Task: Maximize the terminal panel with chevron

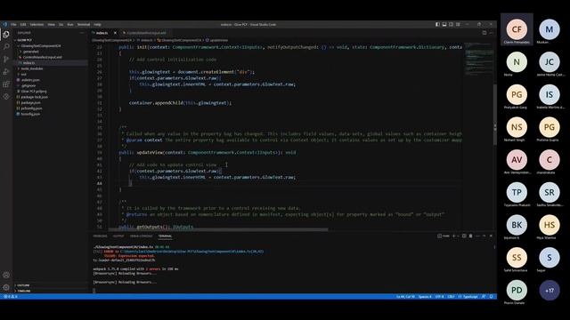Action: (x=484, y=236)
